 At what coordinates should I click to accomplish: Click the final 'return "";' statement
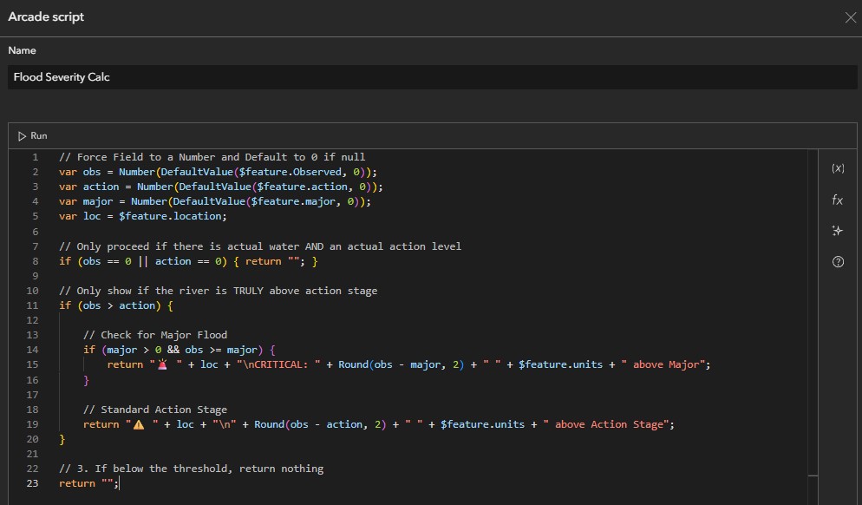tap(88, 483)
